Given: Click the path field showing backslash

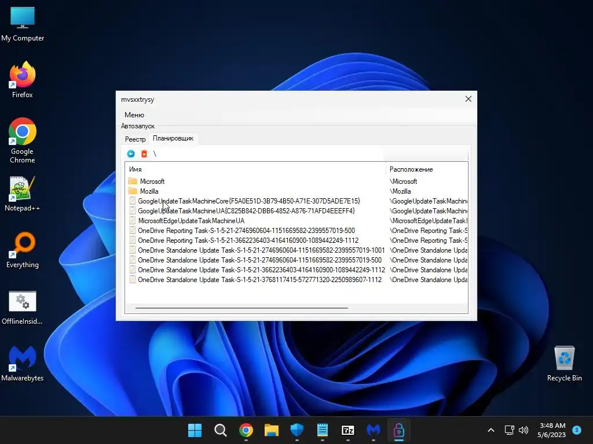Looking at the screenshot, I should coord(267,154).
